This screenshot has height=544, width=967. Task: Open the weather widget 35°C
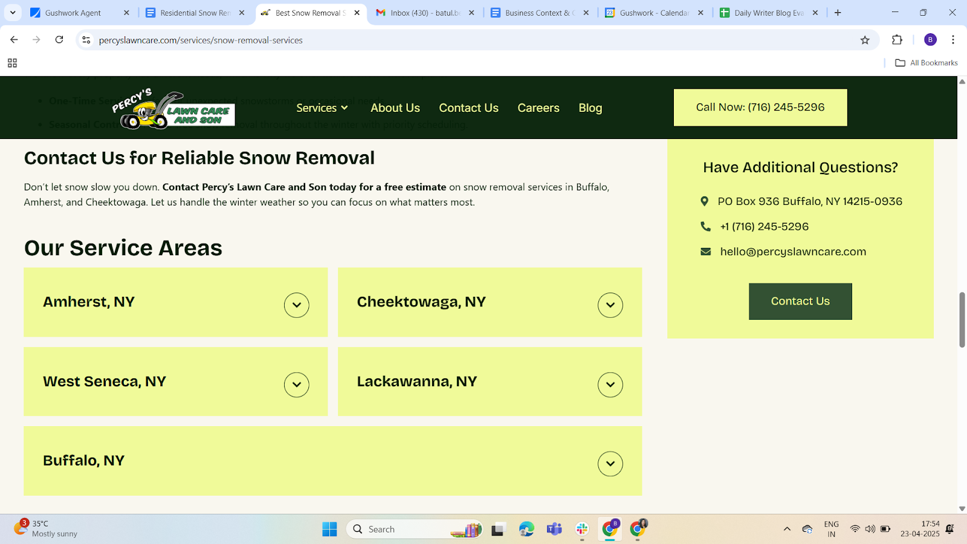point(46,529)
